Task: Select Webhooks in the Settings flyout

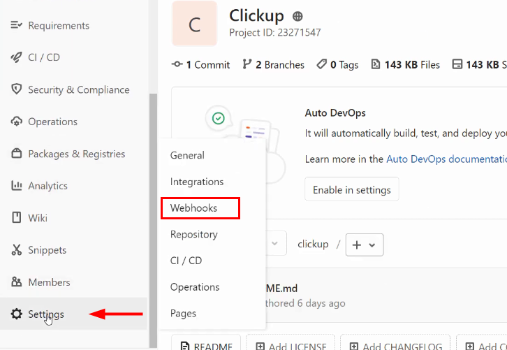Action: [193, 208]
